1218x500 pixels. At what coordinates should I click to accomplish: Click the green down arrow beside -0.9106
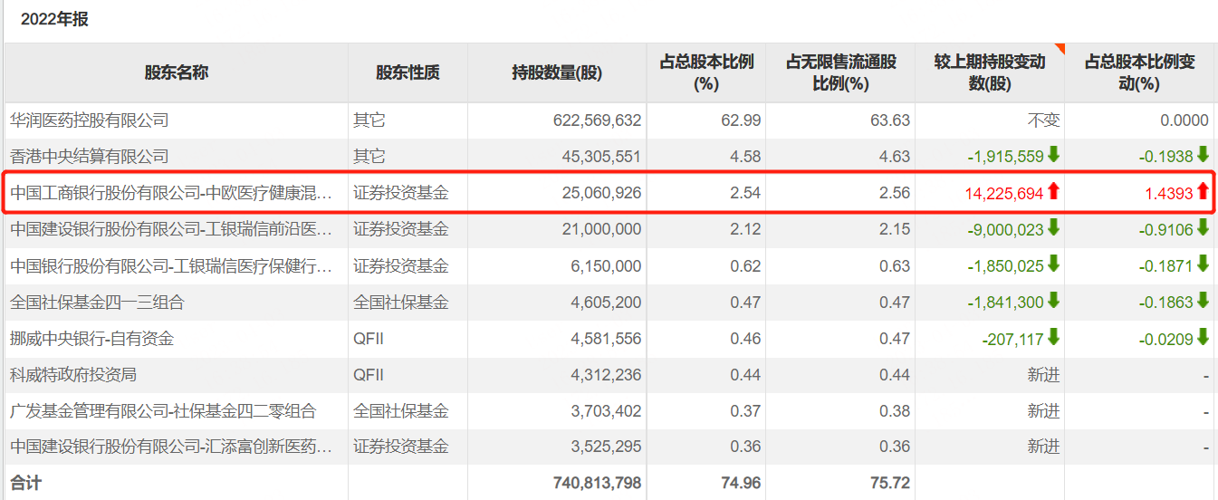point(1203,228)
